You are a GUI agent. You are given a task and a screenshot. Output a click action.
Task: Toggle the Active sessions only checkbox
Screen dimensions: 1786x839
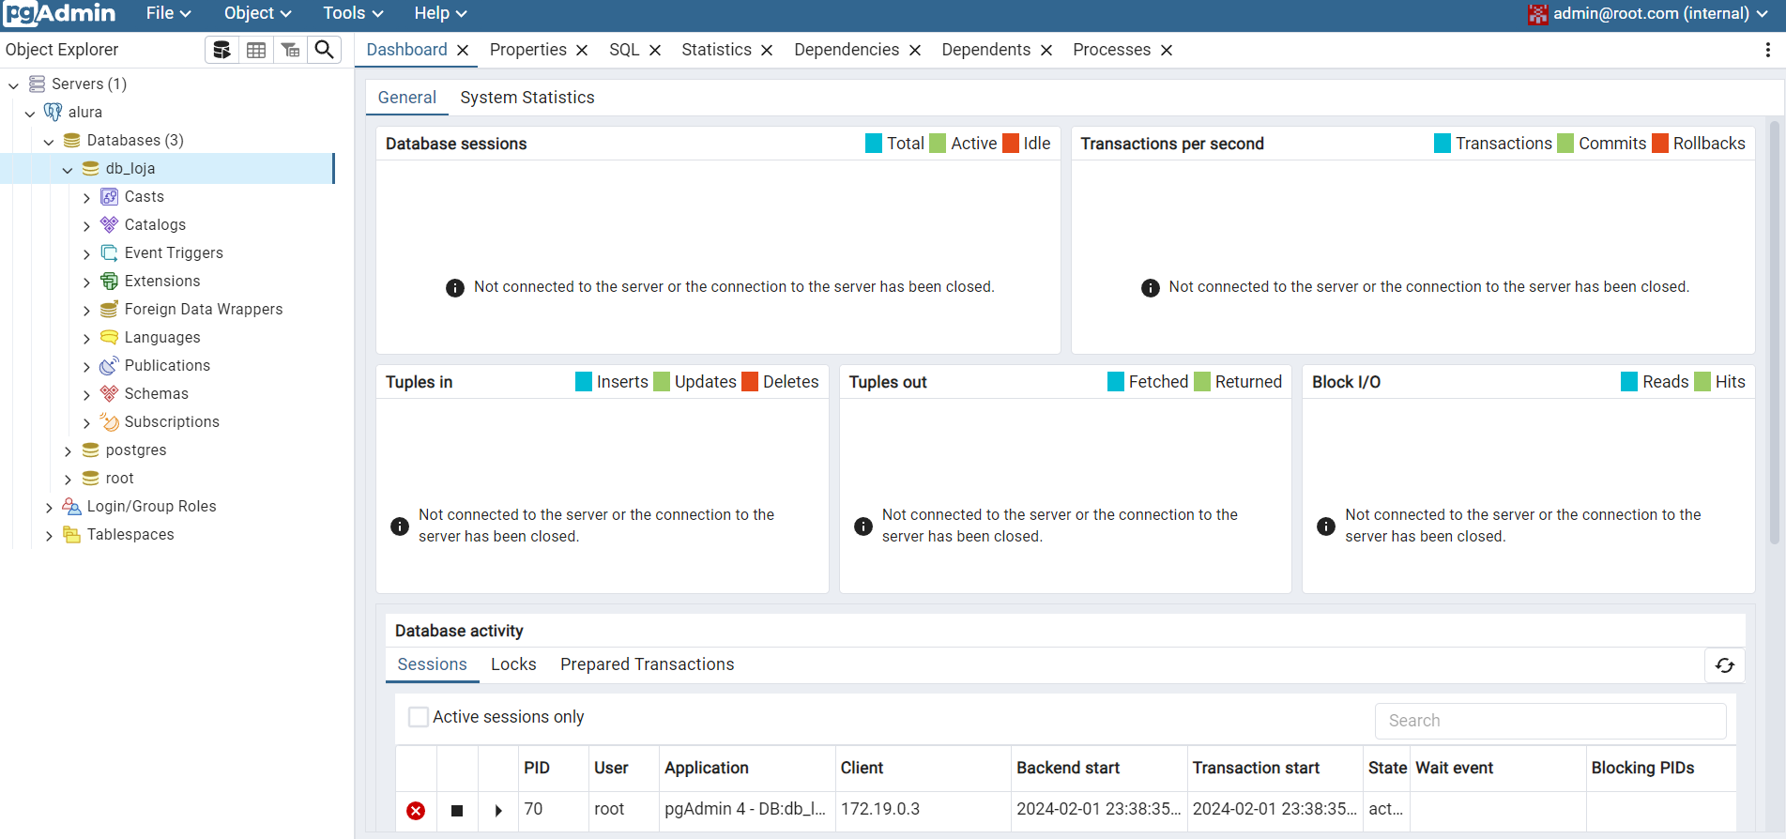click(419, 717)
